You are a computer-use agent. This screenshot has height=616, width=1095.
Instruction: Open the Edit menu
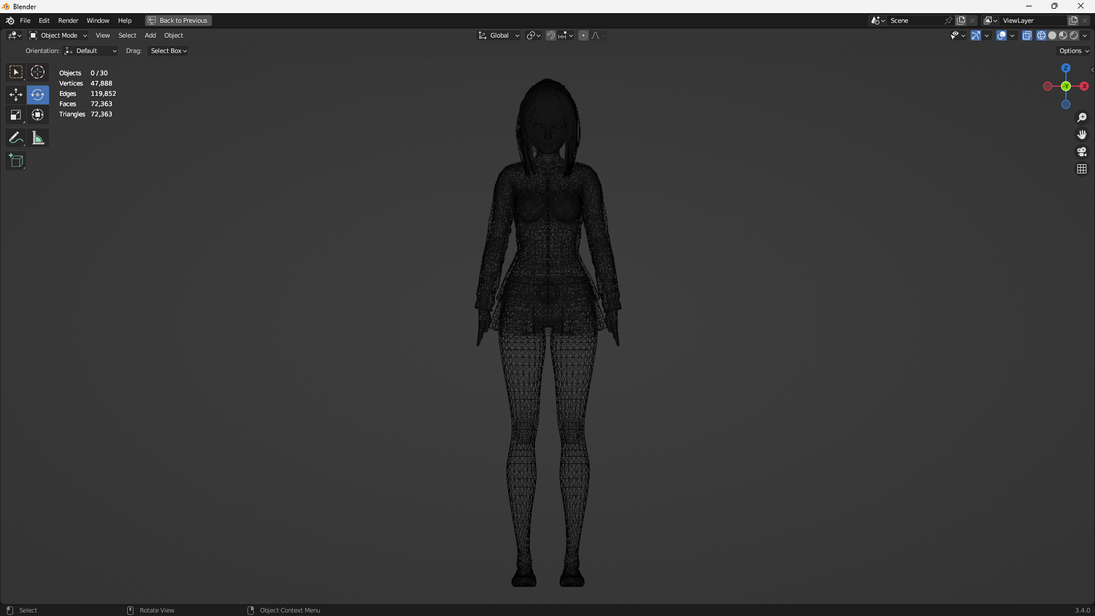coord(44,20)
